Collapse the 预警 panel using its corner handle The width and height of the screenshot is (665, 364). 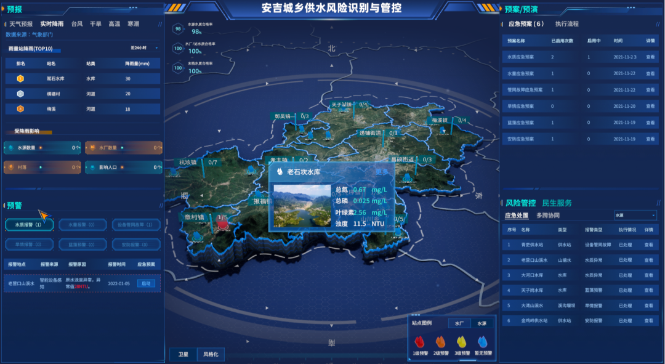160,205
